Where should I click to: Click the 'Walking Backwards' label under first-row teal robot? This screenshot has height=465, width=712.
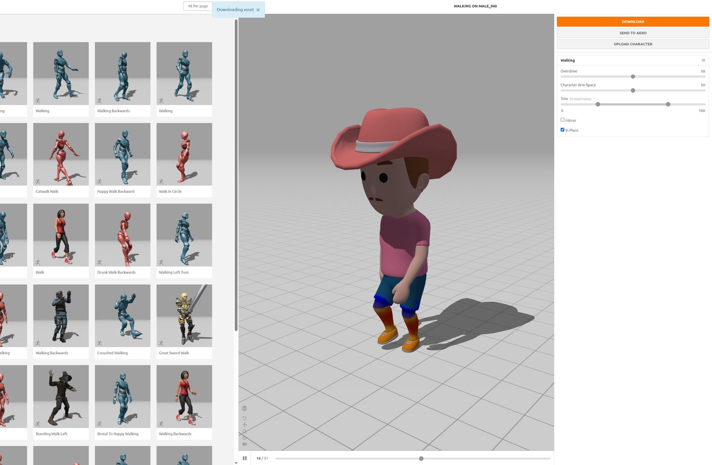(x=113, y=111)
